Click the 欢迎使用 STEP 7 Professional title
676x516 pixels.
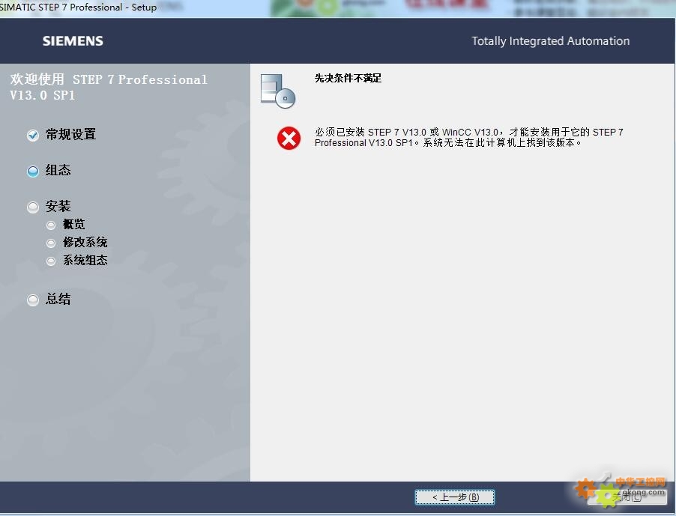[109, 87]
